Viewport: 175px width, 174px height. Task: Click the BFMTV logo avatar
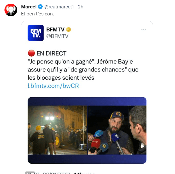click(36, 33)
